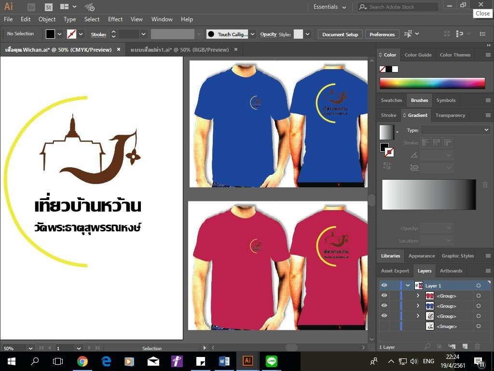The height and width of the screenshot is (371, 494).
Task: Toggle visibility of the red shirts group
Action: [384, 296]
